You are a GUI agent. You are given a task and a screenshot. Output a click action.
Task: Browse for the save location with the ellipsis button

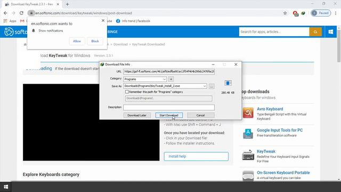[212, 86]
